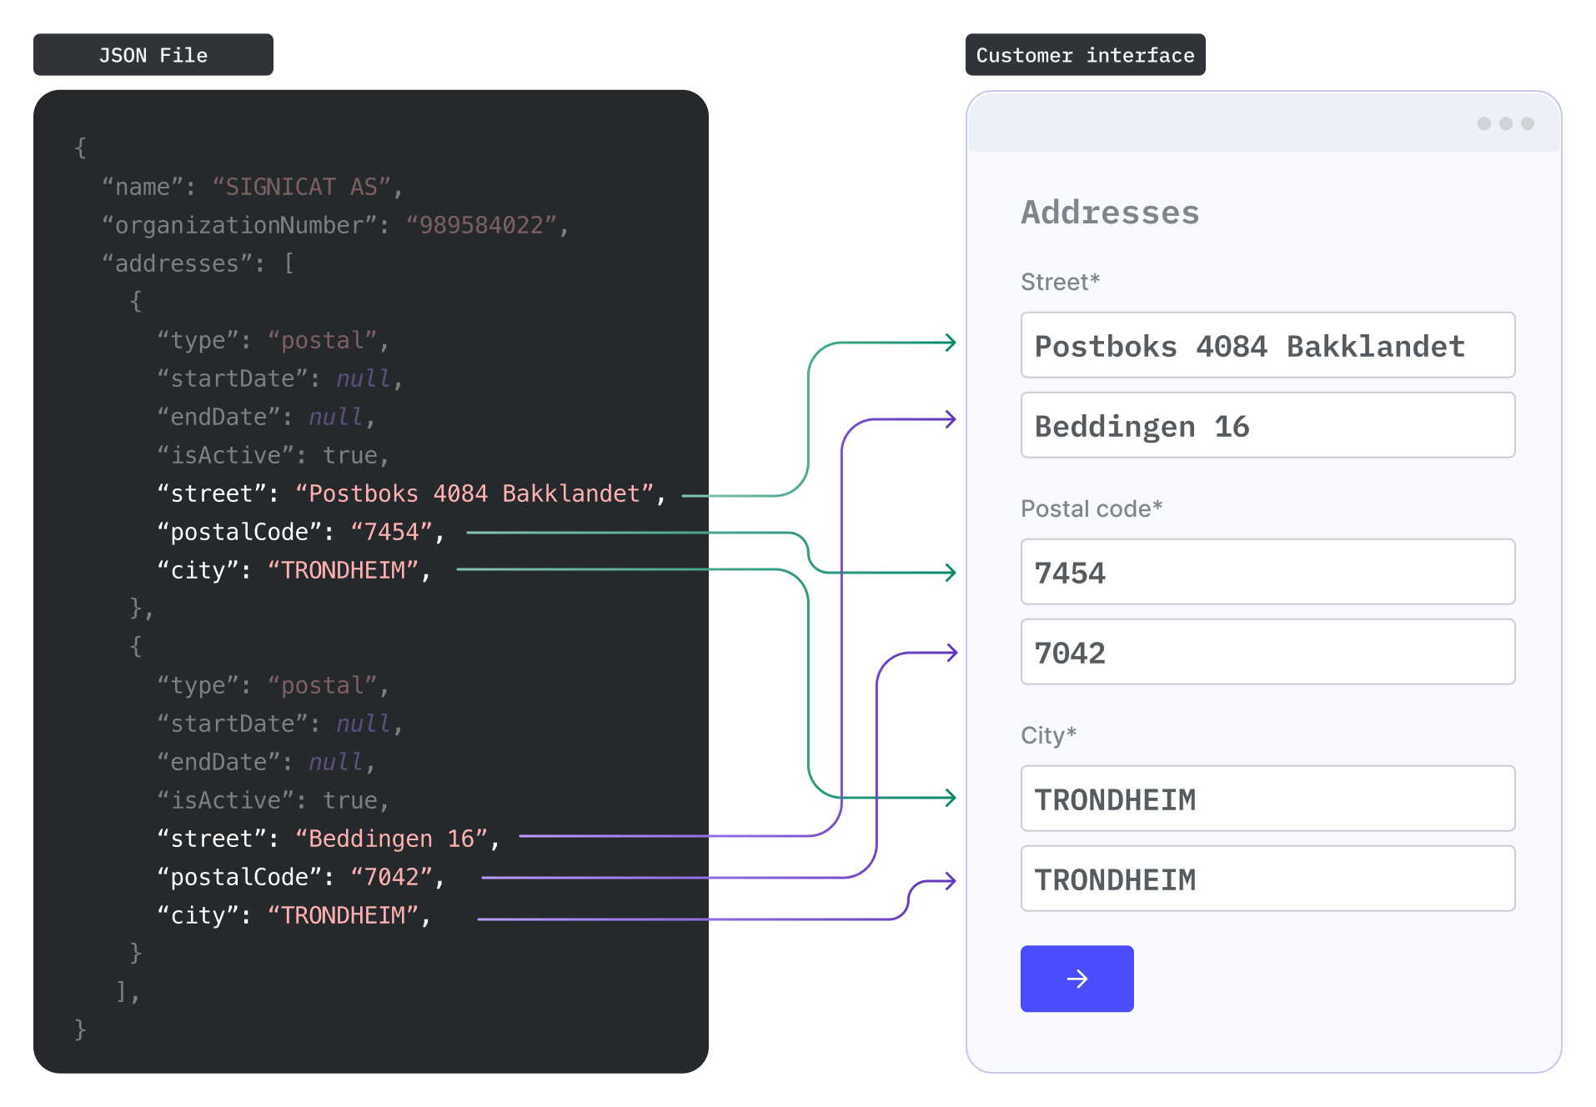This screenshot has height=1107, width=1596.
Task: Click the street Postboks 4084 Bakklandet JSON line
Action: pos(412,493)
